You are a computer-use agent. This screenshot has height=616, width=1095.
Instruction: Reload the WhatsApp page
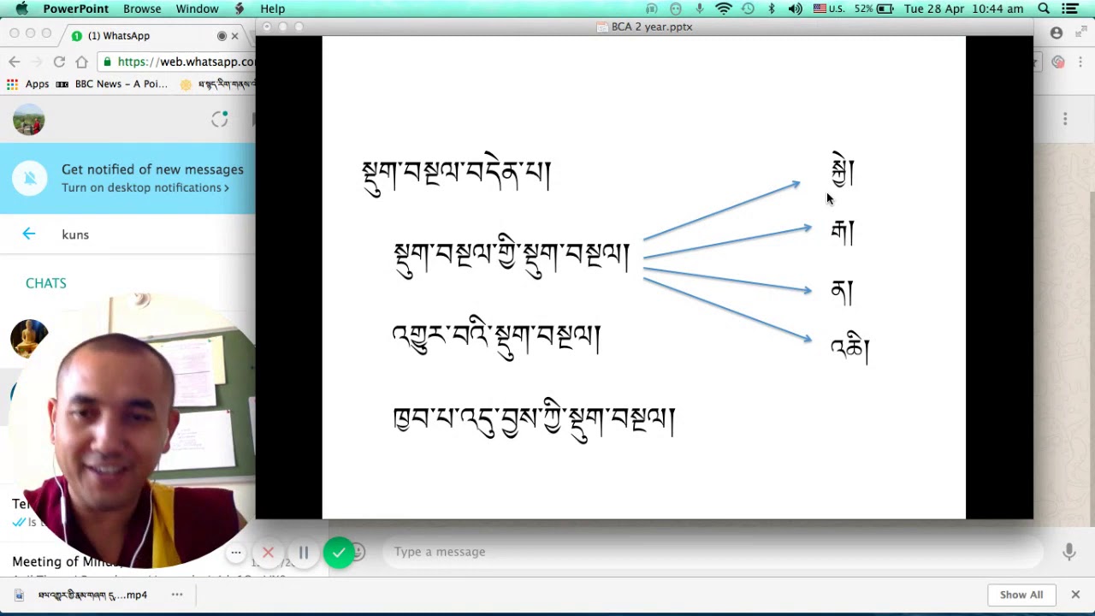point(59,62)
